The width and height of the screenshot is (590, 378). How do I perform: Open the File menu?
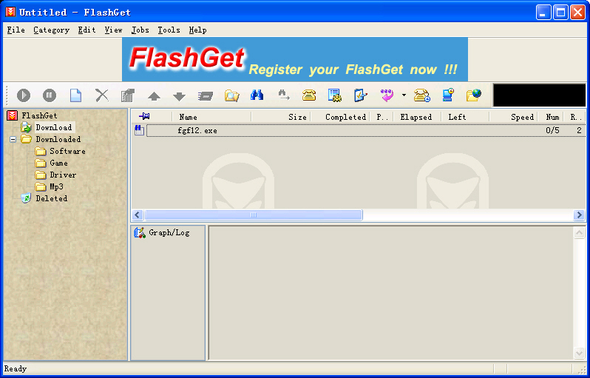click(16, 30)
